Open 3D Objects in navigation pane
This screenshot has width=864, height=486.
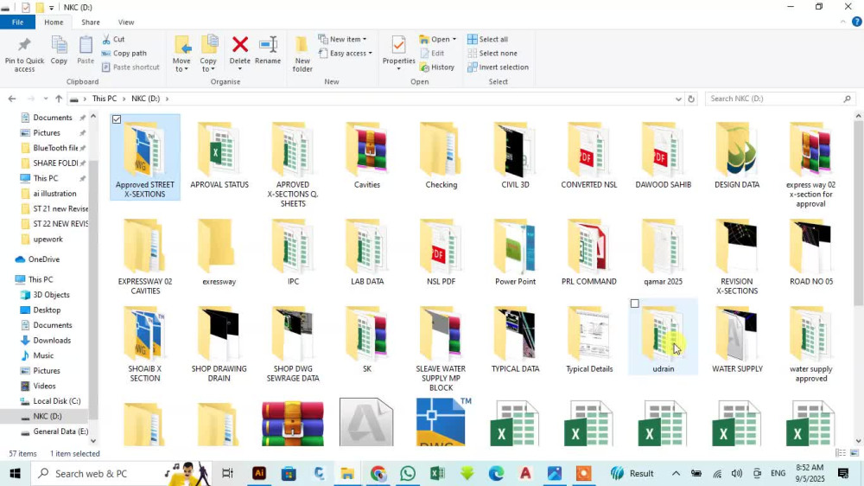(x=51, y=295)
